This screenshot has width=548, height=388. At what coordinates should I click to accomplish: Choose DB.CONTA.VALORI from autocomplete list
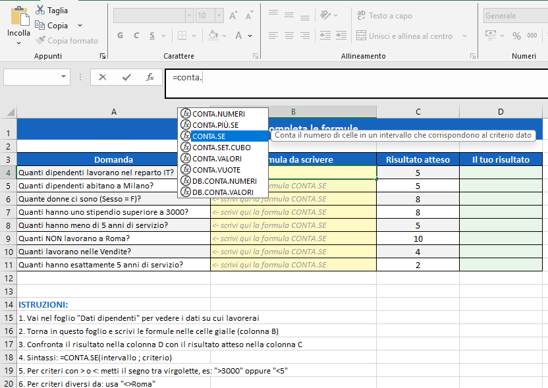coord(223,192)
